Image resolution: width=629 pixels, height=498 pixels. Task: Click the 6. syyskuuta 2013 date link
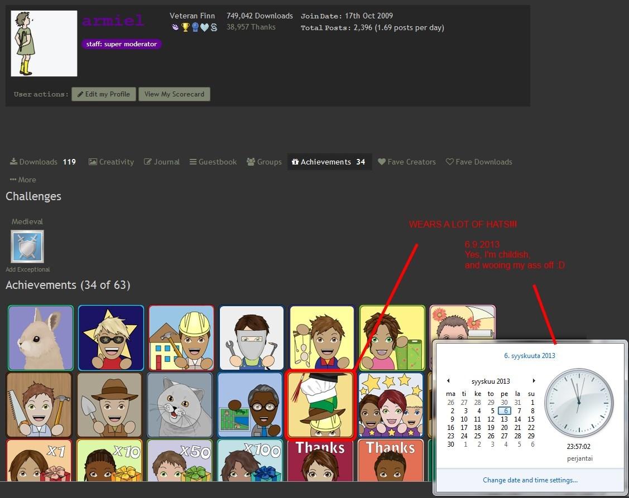[x=530, y=356]
